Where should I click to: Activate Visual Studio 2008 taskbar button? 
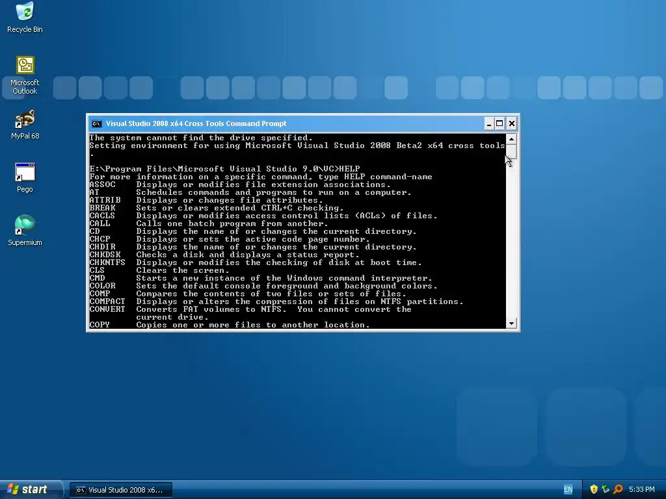pyautogui.click(x=121, y=490)
